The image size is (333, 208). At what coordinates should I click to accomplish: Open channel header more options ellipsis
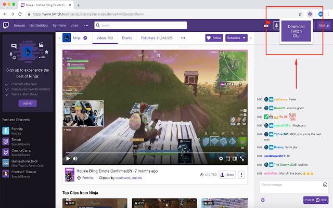[x=183, y=38]
